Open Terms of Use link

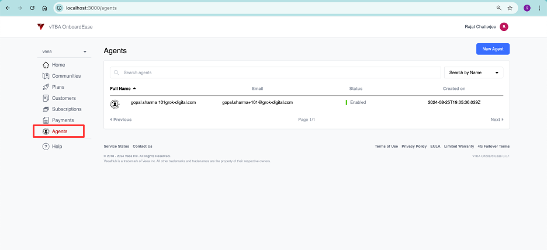[x=386, y=147]
